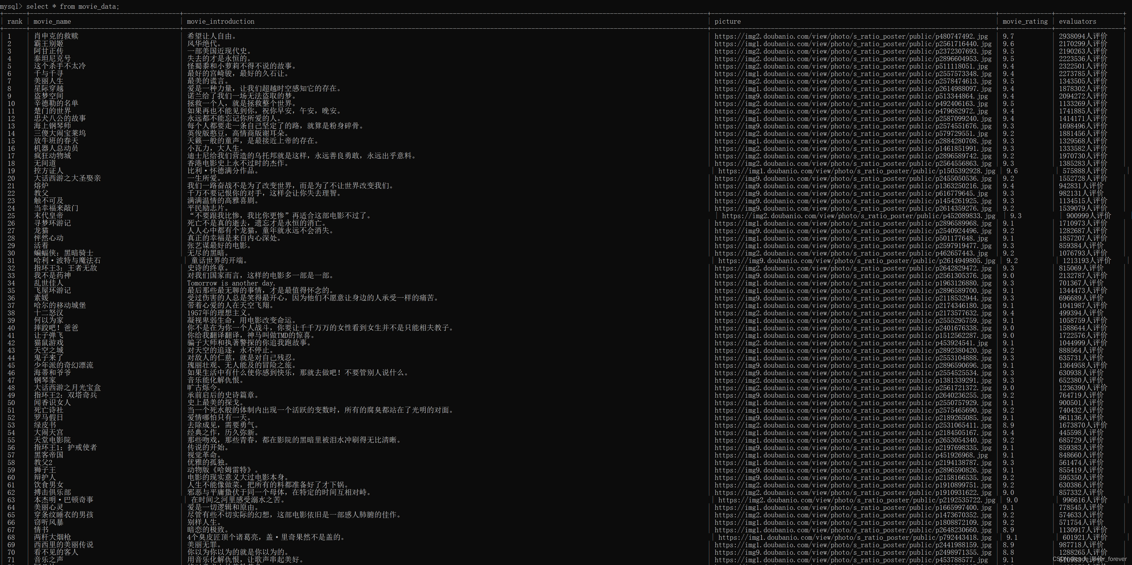Click the rank column header
This screenshot has width=1132, height=565.
click(x=15, y=22)
